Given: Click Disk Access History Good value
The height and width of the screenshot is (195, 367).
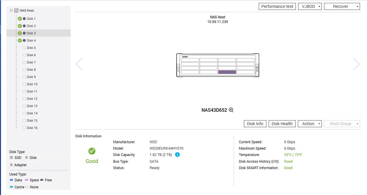Looking at the screenshot, I should [288, 162].
